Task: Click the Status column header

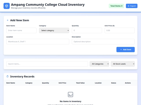Action: (x=114, y=83)
